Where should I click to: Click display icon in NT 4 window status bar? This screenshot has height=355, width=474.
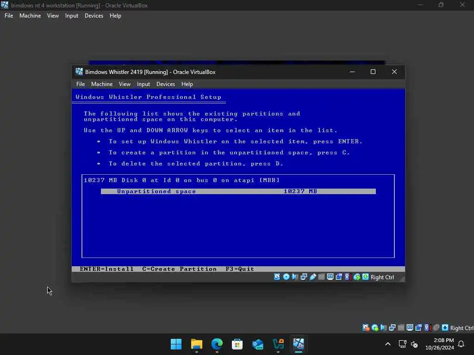pos(410,328)
